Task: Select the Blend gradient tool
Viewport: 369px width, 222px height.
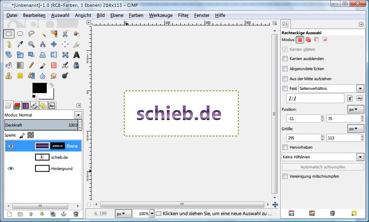Action: pos(20,65)
